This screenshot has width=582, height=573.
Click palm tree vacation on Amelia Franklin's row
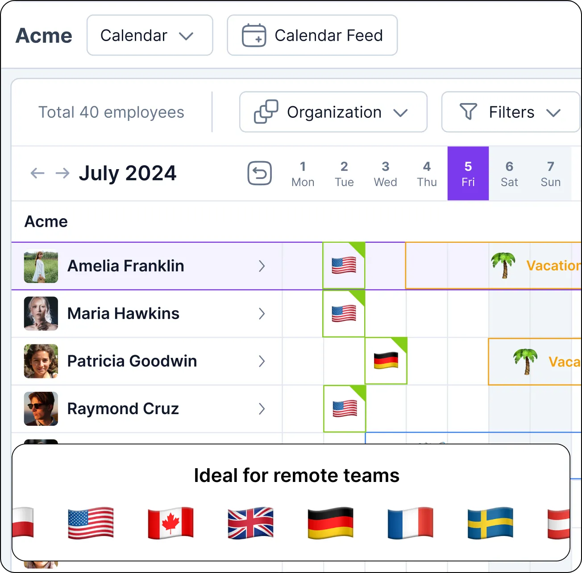pyautogui.click(x=503, y=265)
